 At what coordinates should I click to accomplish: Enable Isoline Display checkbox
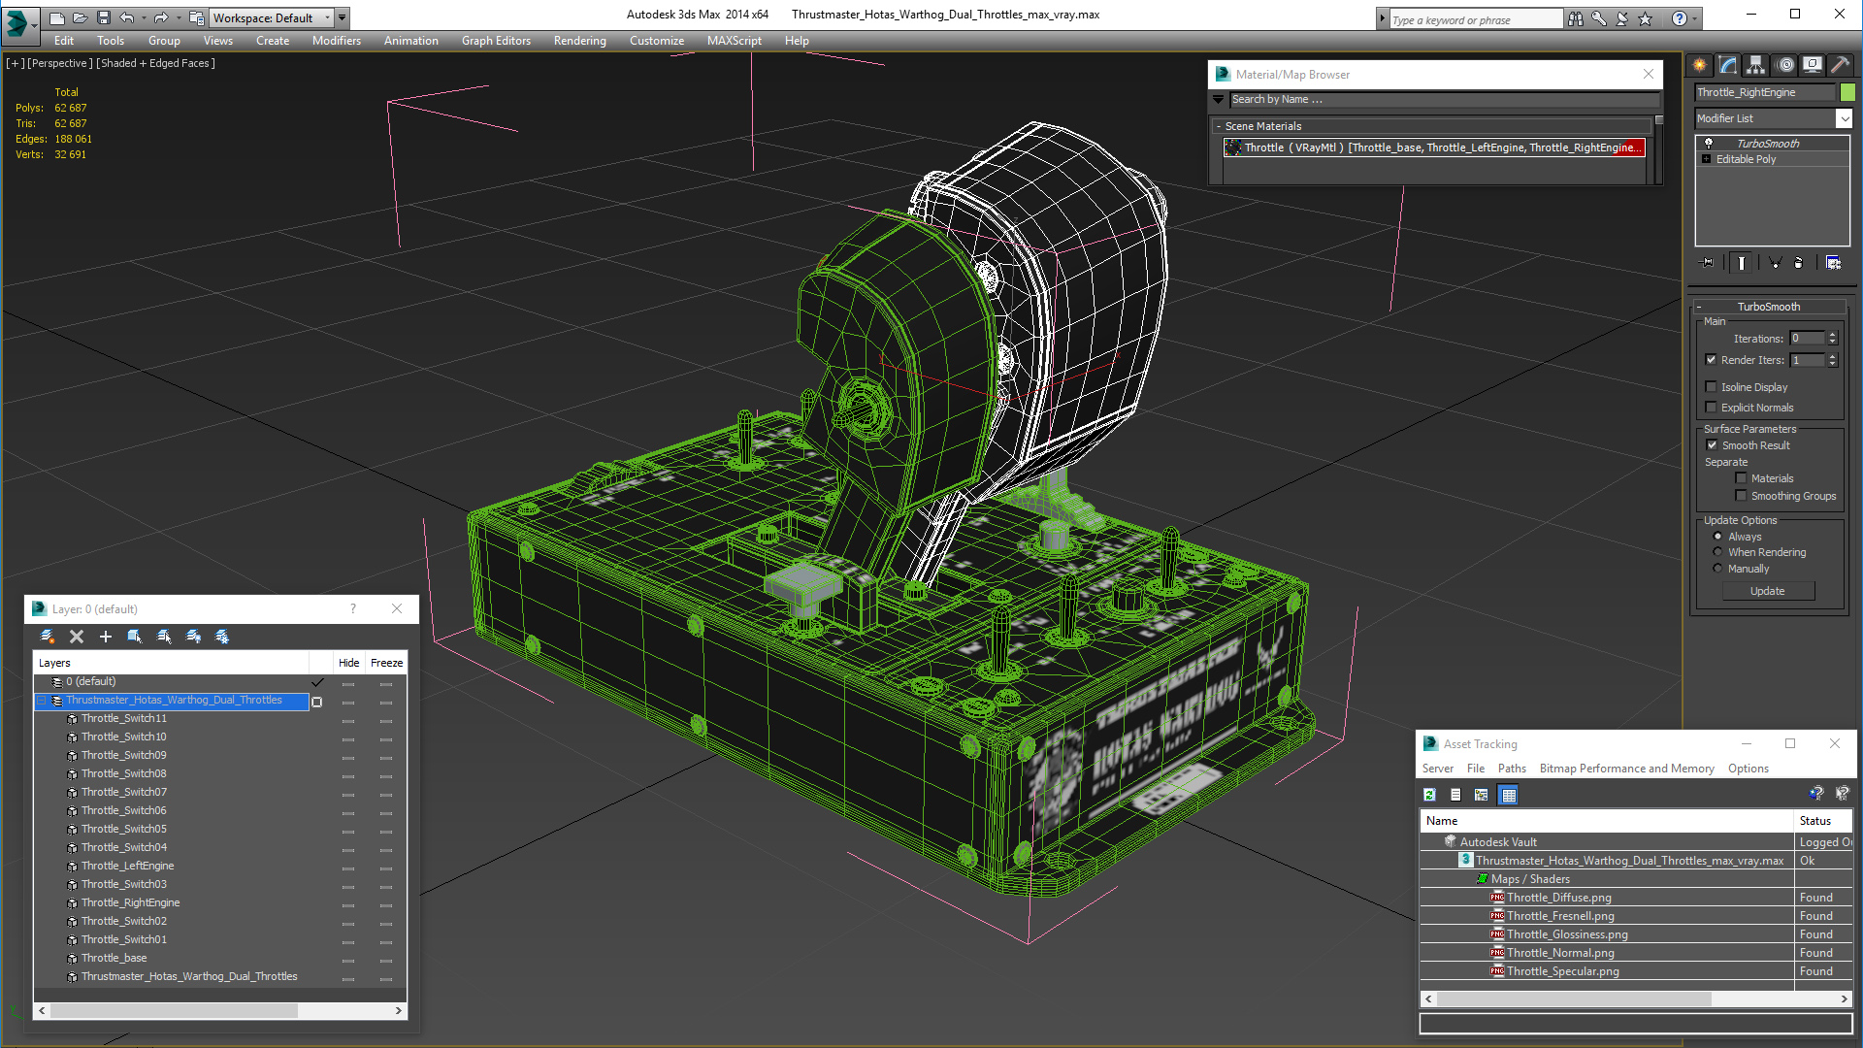pyautogui.click(x=1712, y=387)
